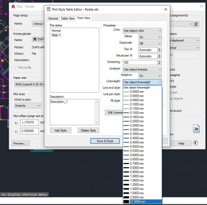Click the Screening value spinner arrows
Image resolution: width=207 pixels, height=205 pixels.
[x=159, y=63]
